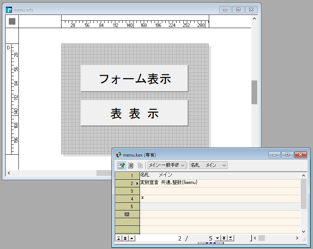
Task: Click the checkered end-of-data marker icon
Action: pyautogui.click(x=127, y=214)
